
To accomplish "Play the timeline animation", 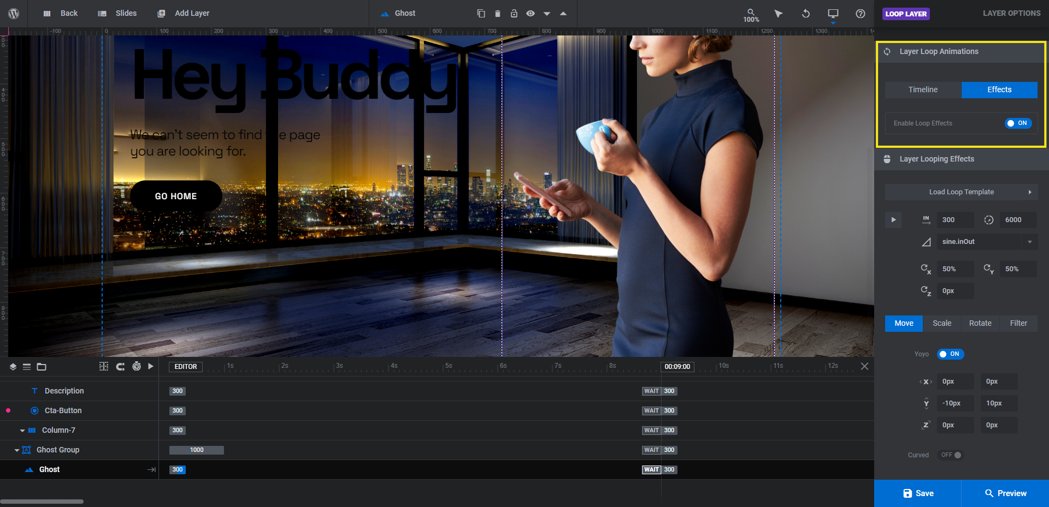I will 151,367.
